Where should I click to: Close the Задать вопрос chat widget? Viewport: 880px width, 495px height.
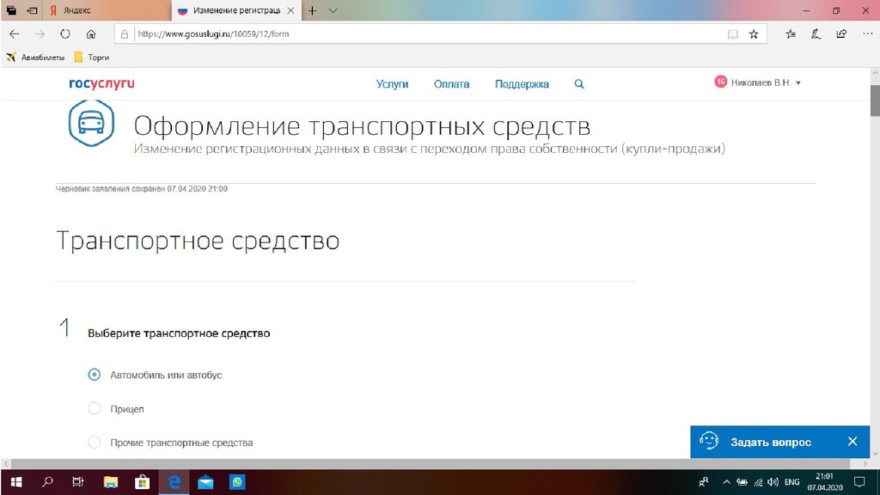pos(852,442)
